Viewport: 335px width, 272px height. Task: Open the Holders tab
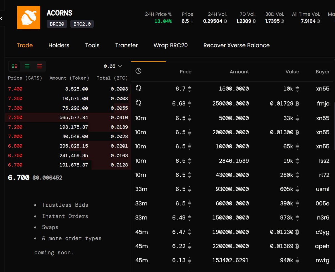click(x=59, y=45)
